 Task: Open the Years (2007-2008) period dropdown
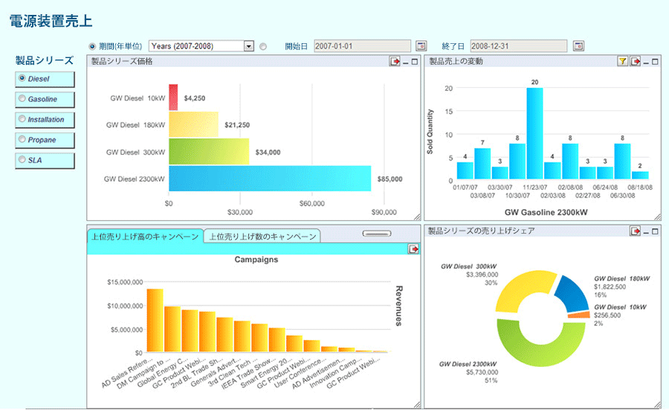click(x=249, y=46)
